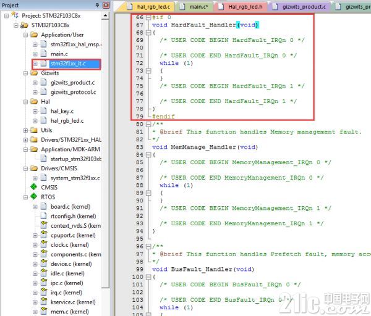Image resolution: width=371 pixels, height=316 pixels.
Task: Click the Hal folder icon
Action: [34, 102]
